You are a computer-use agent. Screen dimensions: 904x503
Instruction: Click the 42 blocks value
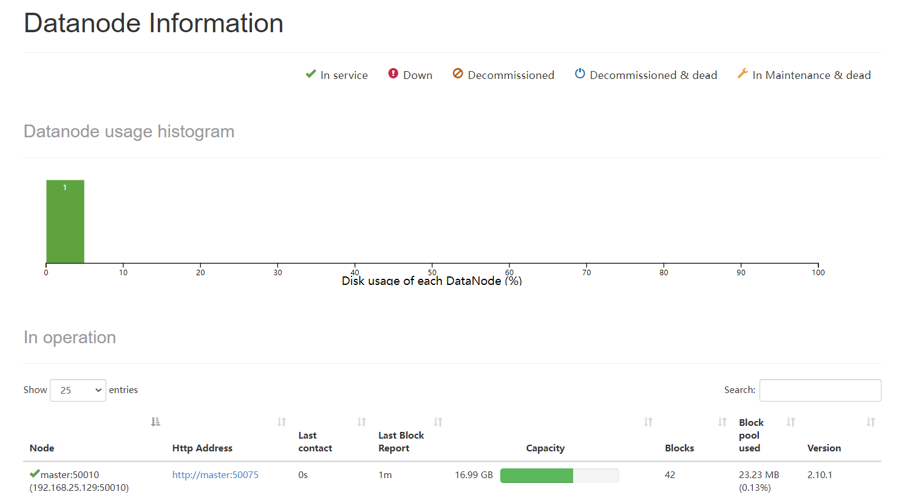670,474
